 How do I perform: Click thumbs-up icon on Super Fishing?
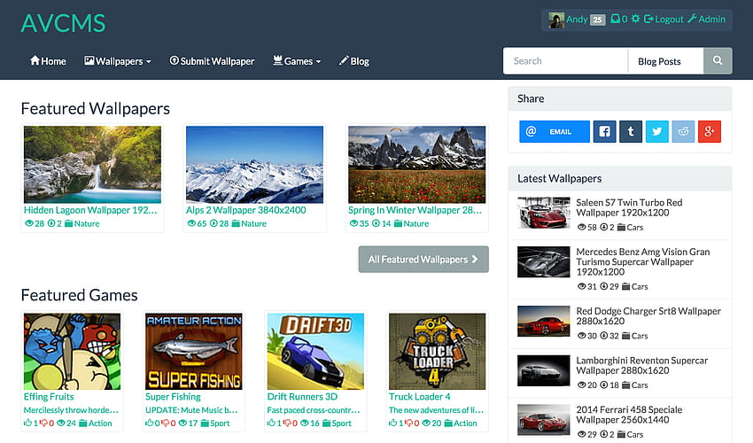click(150, 423)
